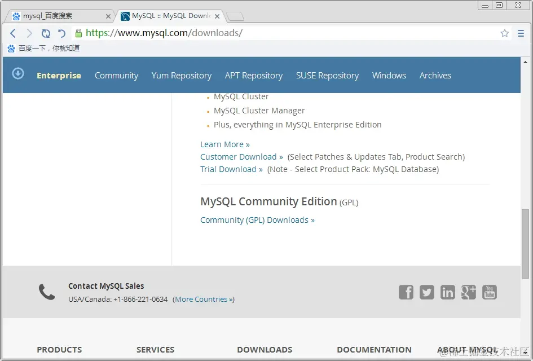Click the Plus, everything in MySQL Enterprise Edition text
Viewport: 533px width, 361px height.
pos(297,125)
